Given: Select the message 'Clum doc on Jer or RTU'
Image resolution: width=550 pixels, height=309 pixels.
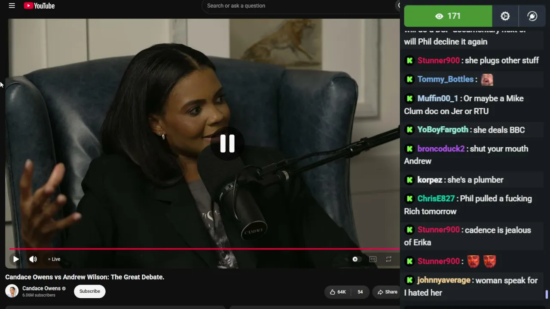Looking at the screenshot, I should pyautogui.click(x=446, y=111).
